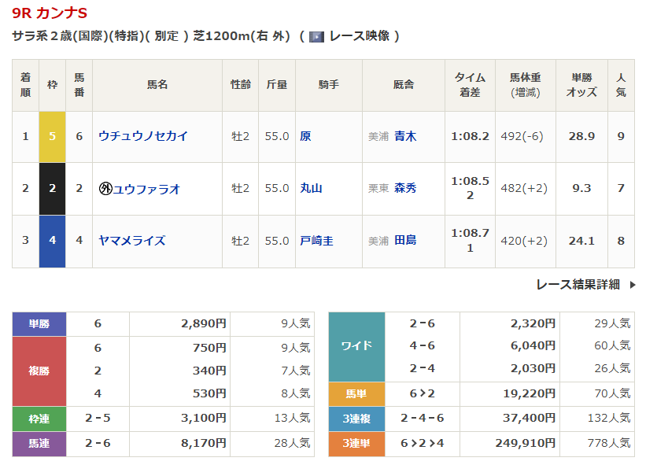This screenshot has height=465, width=646.
Task: Click the ワイド payout label
Action: point(356,346)
